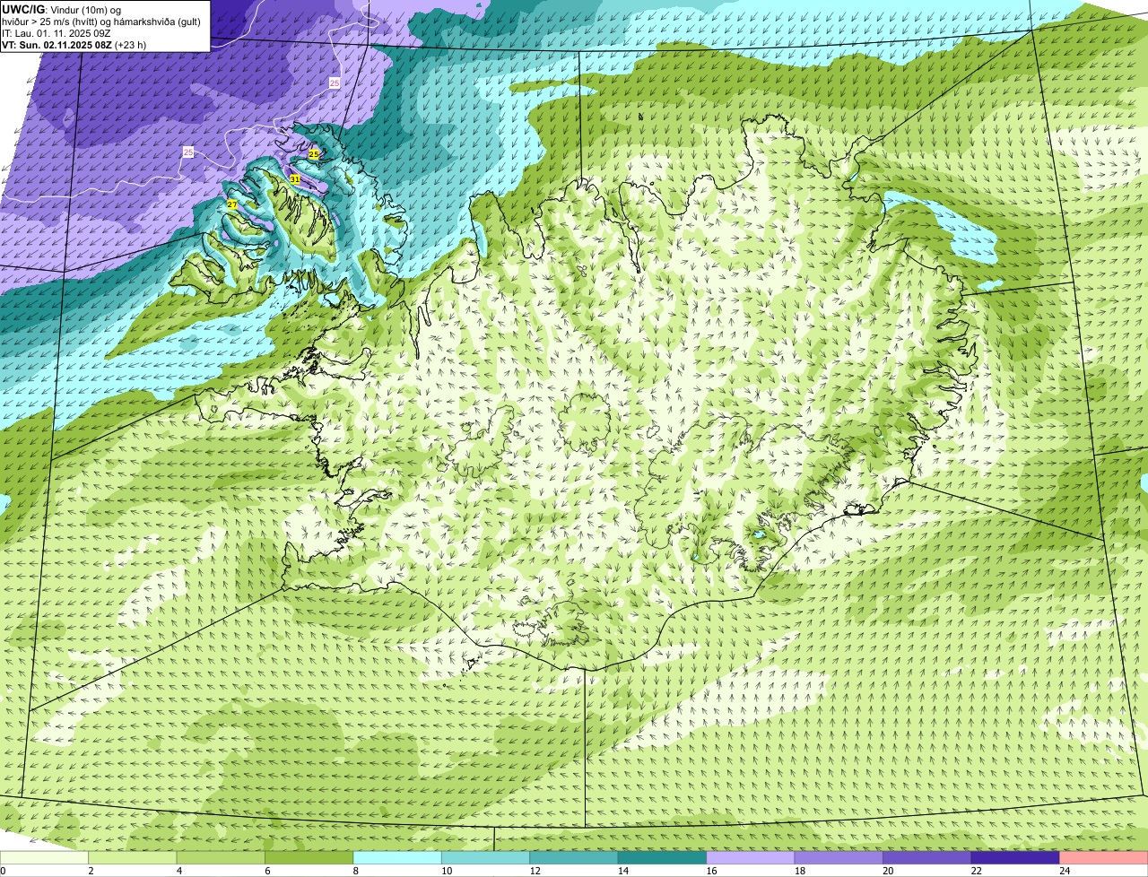1148x877 pixels.
Task: Click the light green 2–4 m/s legend swatch
Action: pyautogui.click(x=133, y=858)
